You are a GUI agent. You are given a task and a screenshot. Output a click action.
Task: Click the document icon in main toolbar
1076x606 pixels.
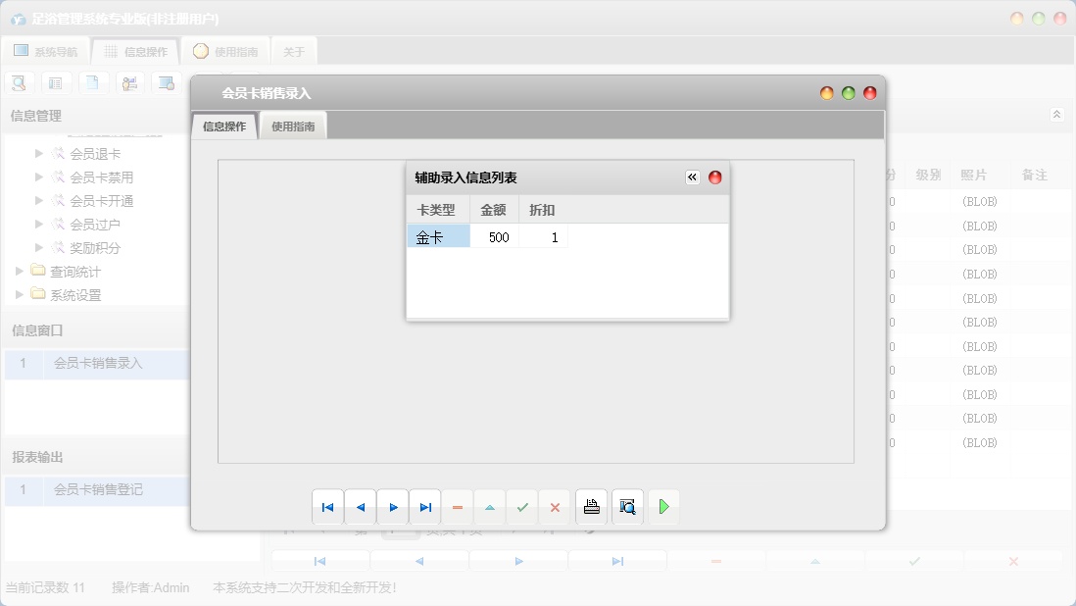tap(93, 83)
